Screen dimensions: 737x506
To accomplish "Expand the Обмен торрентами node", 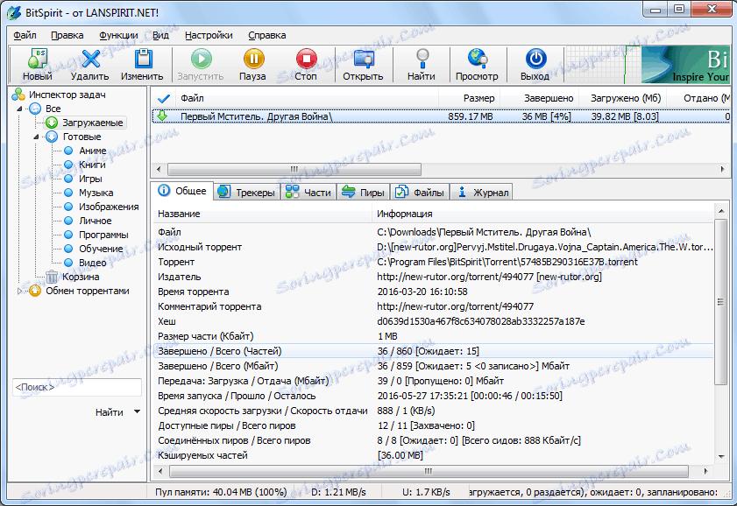I will pos(20,291).
